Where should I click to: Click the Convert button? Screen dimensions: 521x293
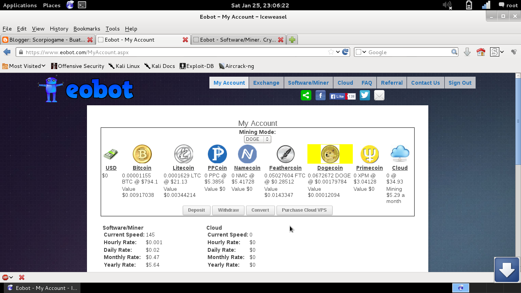pyautogui.click(x=260, y=210)
